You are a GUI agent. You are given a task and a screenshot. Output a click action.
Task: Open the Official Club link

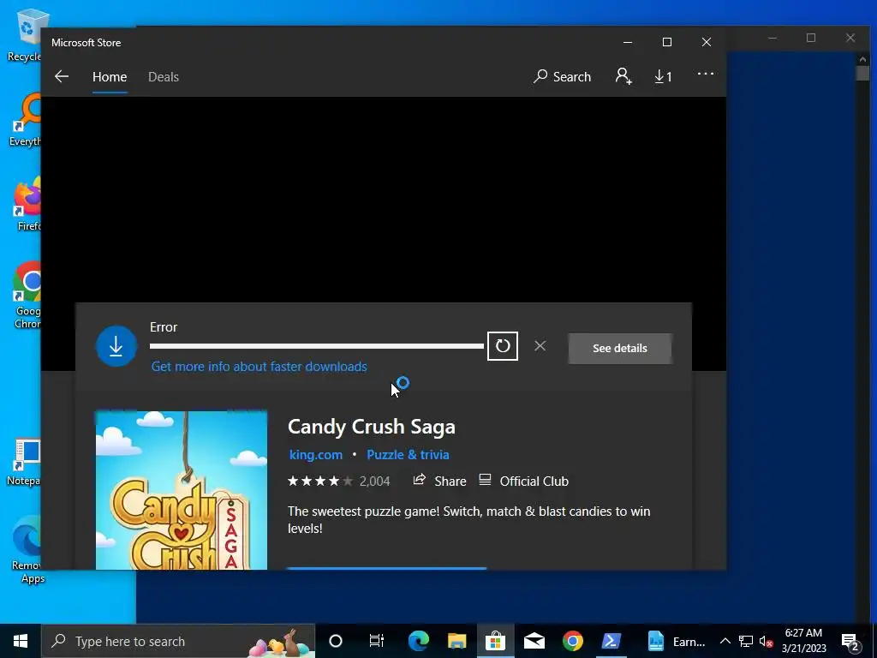524,482
